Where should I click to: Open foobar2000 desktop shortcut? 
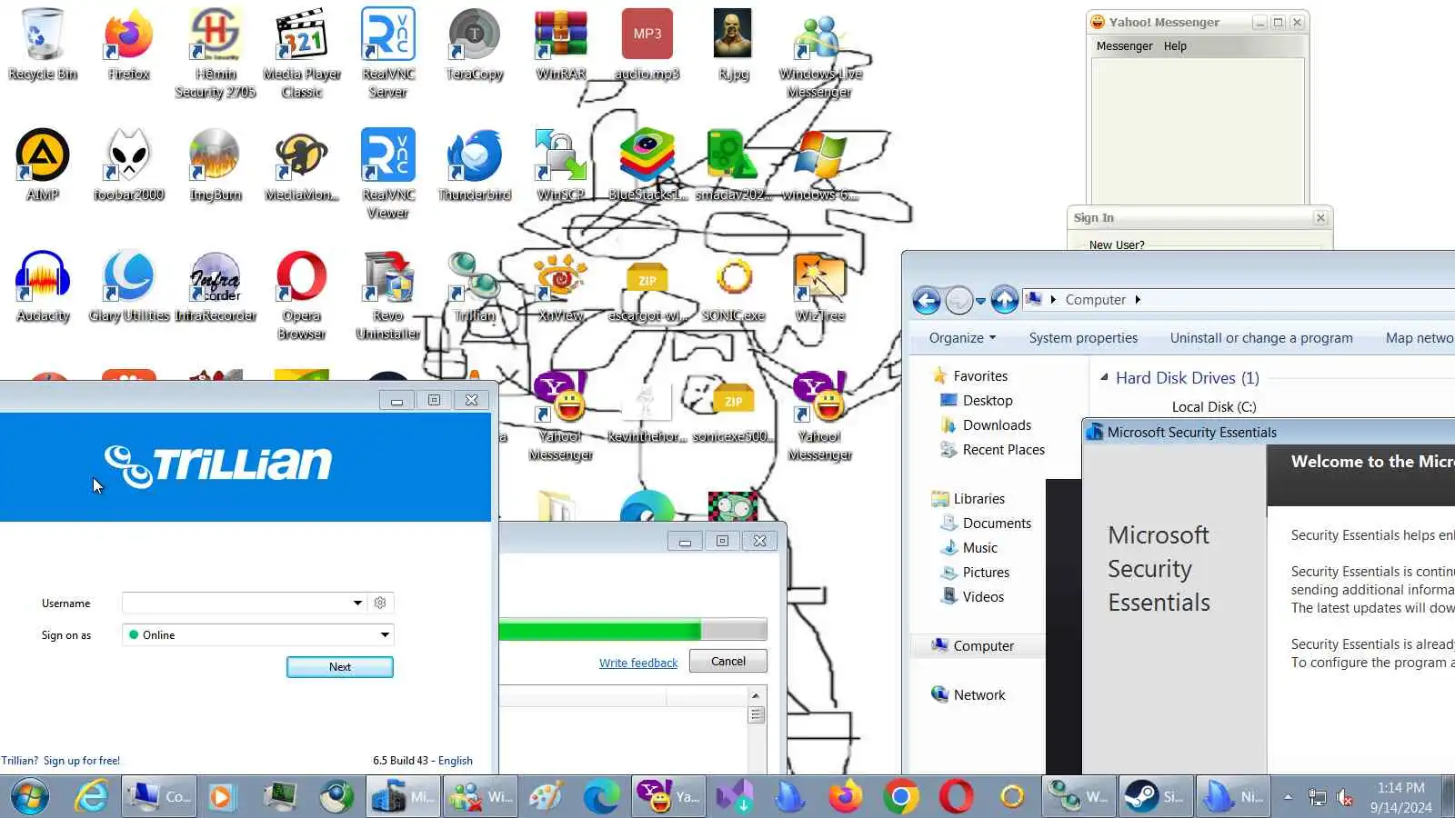128,165
